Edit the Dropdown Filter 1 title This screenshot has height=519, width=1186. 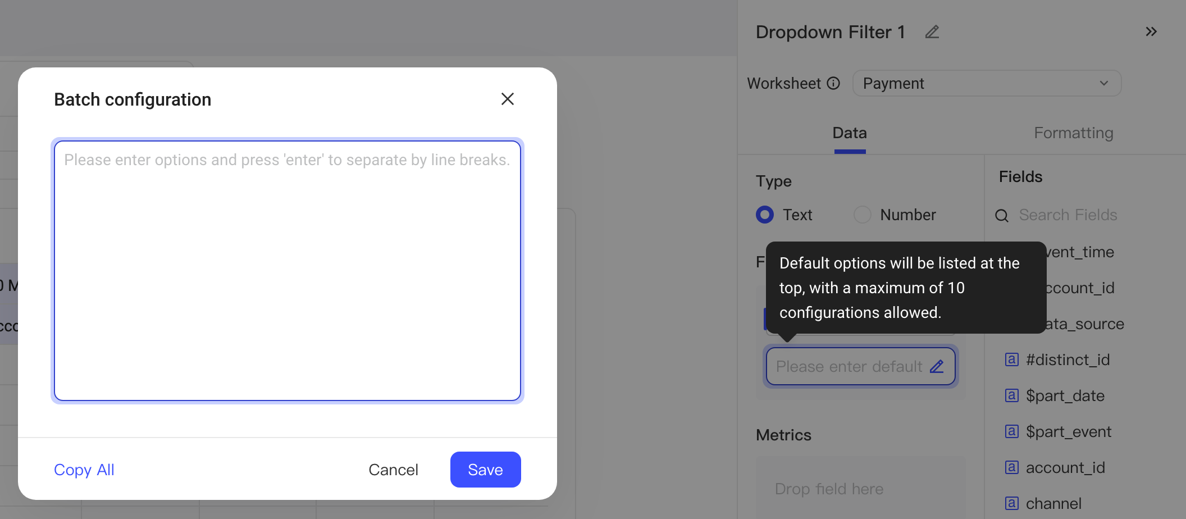pyautogui.click(x=932, y=32)
